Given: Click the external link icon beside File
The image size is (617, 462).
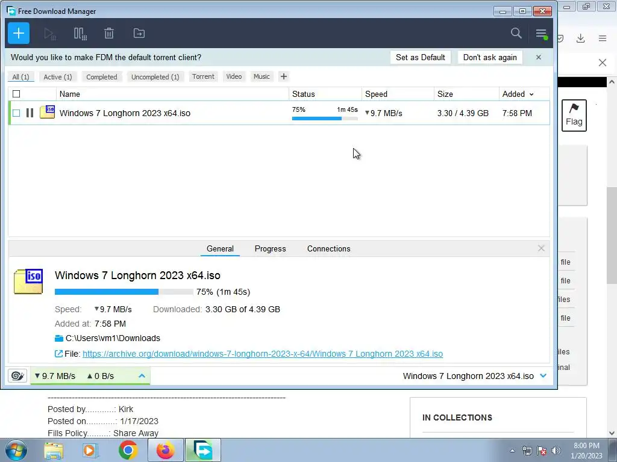Looking at the screenshot, I should click(x=58, y=354).
